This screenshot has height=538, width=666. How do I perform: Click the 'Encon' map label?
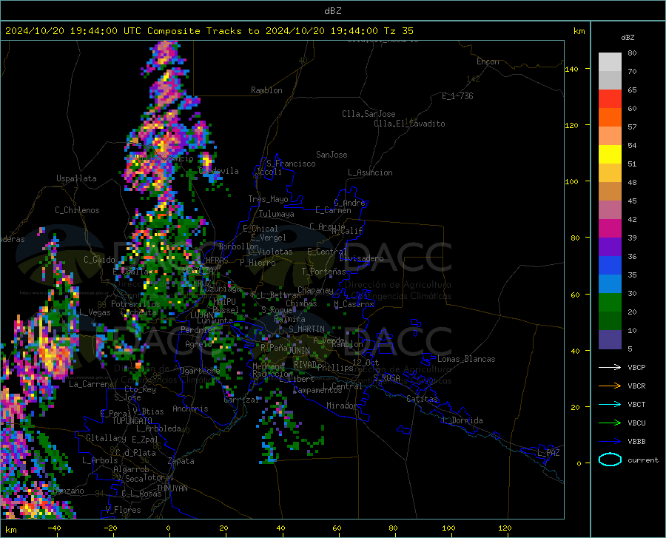tap(488, 61)
